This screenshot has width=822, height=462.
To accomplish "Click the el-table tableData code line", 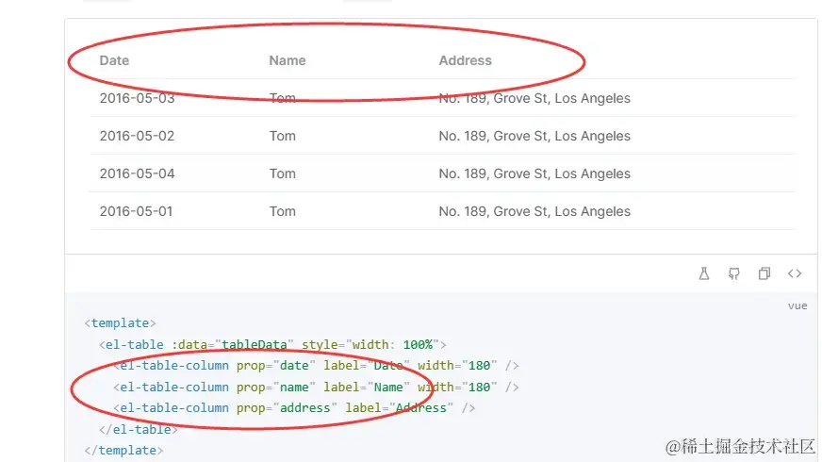I will pos(272,344).
